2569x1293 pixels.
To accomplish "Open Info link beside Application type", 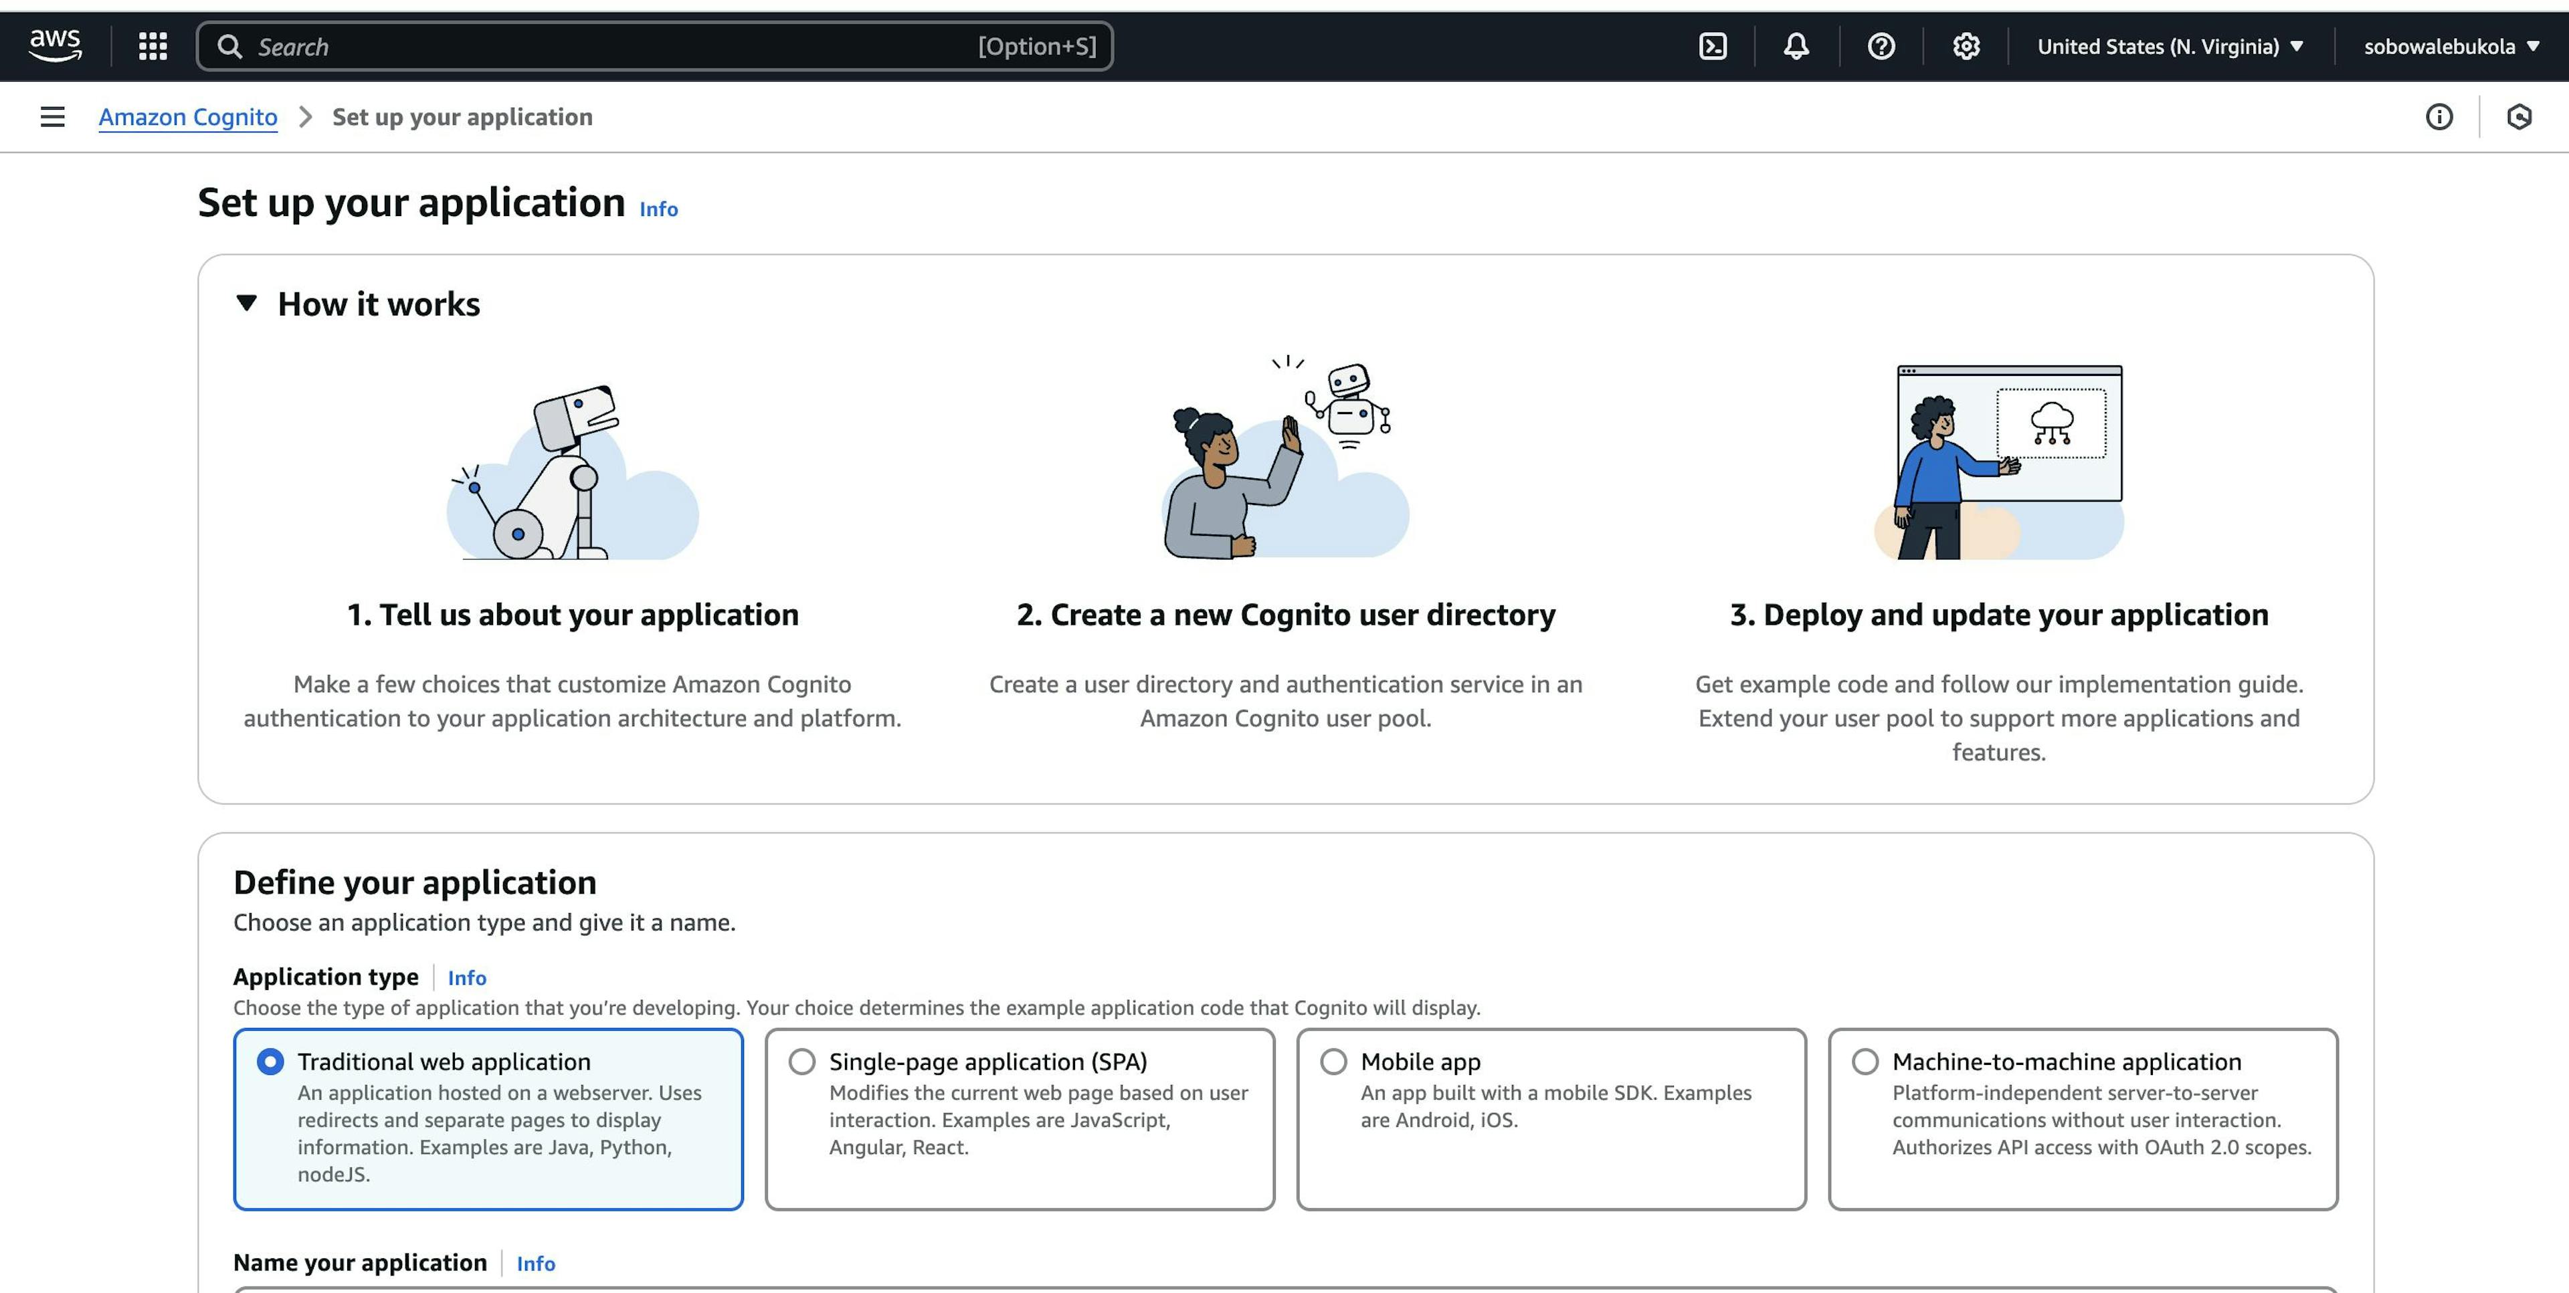I will 467,978.
